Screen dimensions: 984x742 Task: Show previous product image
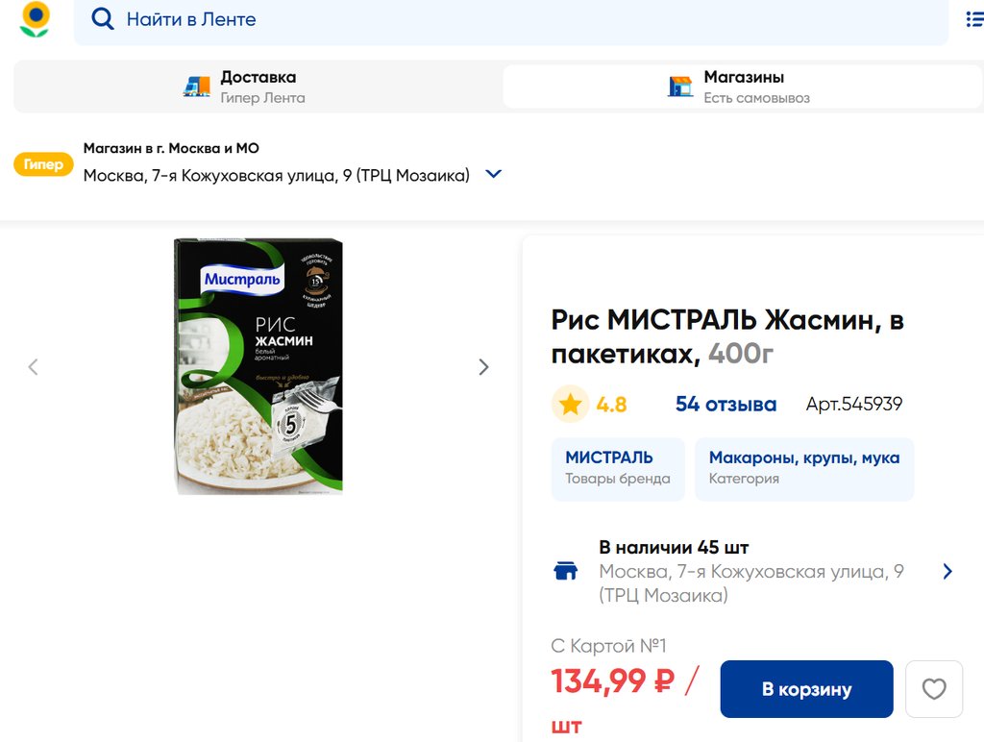coord(34,367)
